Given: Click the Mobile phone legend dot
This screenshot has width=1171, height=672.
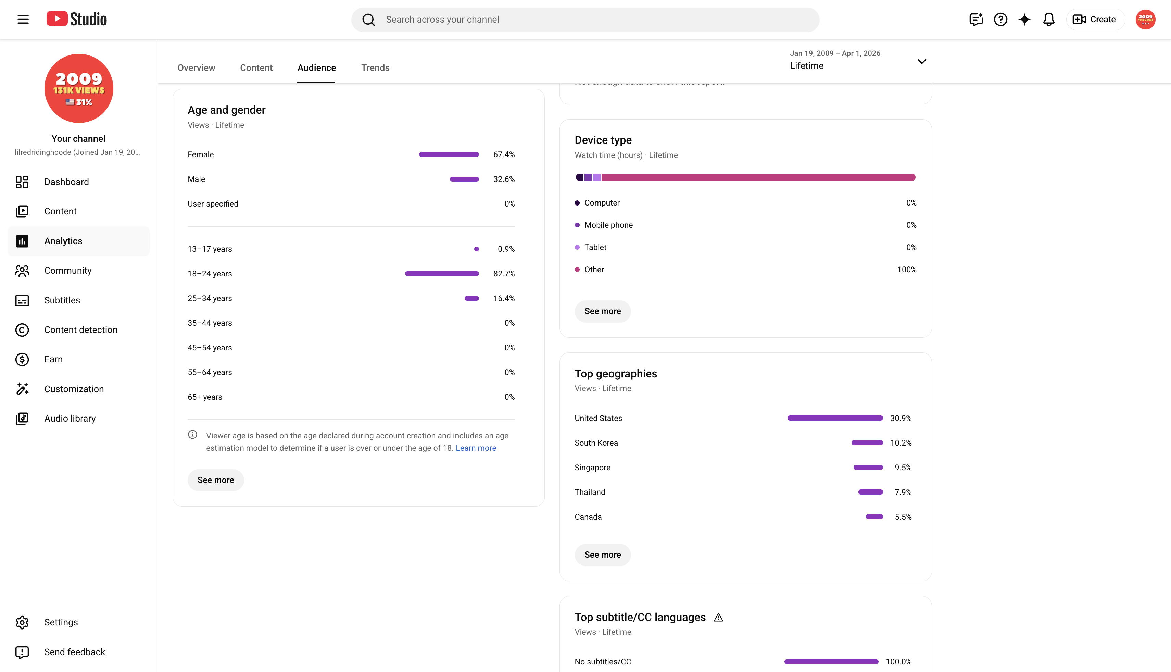Looking at the screenshot, I should coord(577,225).
